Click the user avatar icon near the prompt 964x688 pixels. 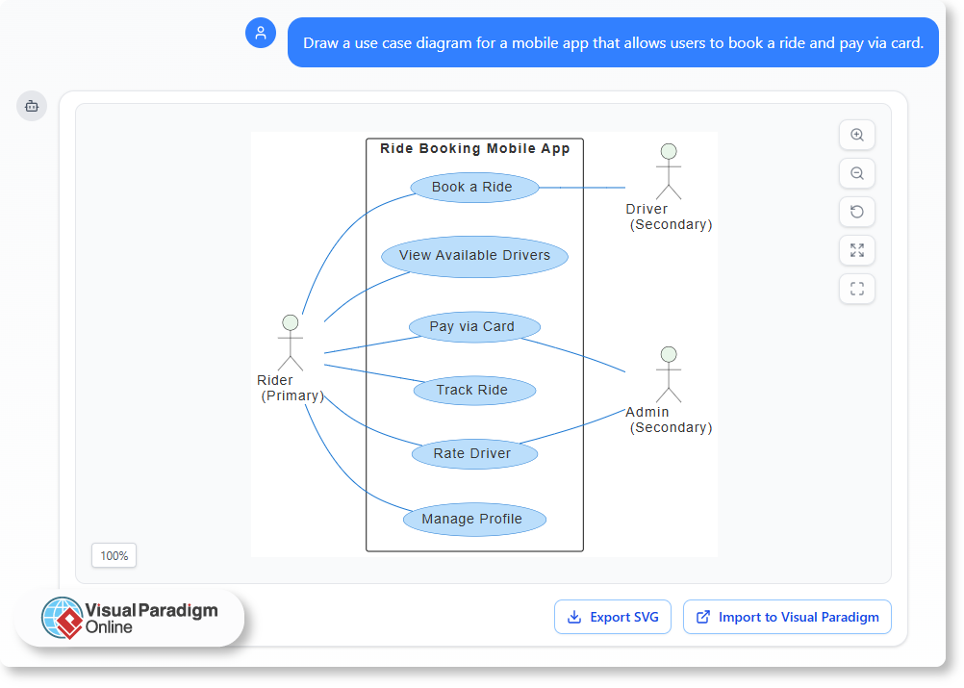[x=261, y=33]
